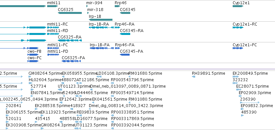Click the CG6345-RA transcript bar
275x130 pixels.
pyautogui.click(x=125, y=34)
